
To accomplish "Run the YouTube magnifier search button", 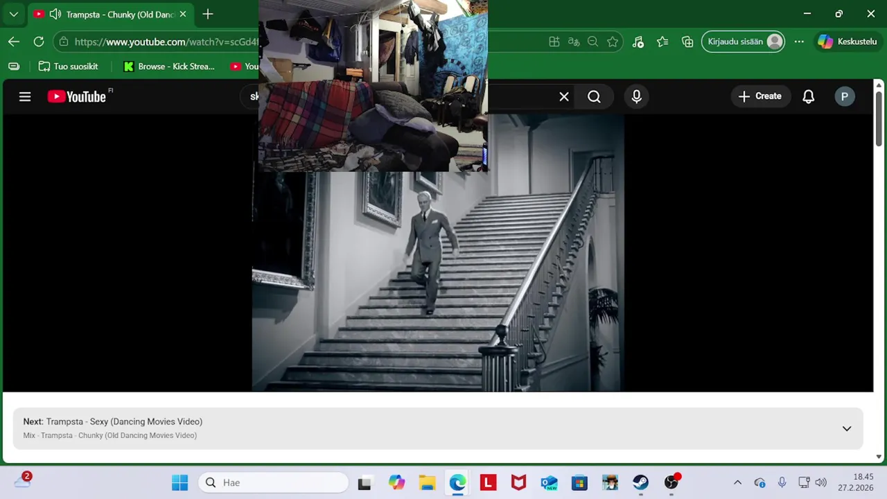I will coord(595,97).
